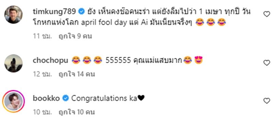Open chochopu's profile picture
The width and height of the screenshot is (272, 127).
pos(13,63)
